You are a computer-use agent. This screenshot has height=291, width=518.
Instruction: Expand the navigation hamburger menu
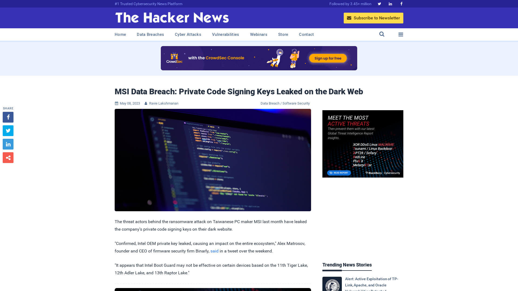click(401, 34)
